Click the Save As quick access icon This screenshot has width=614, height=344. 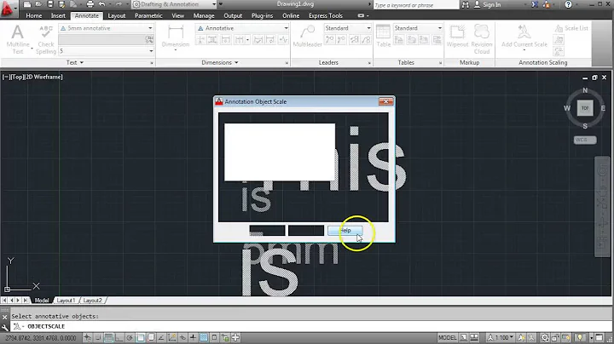[61, 4]
